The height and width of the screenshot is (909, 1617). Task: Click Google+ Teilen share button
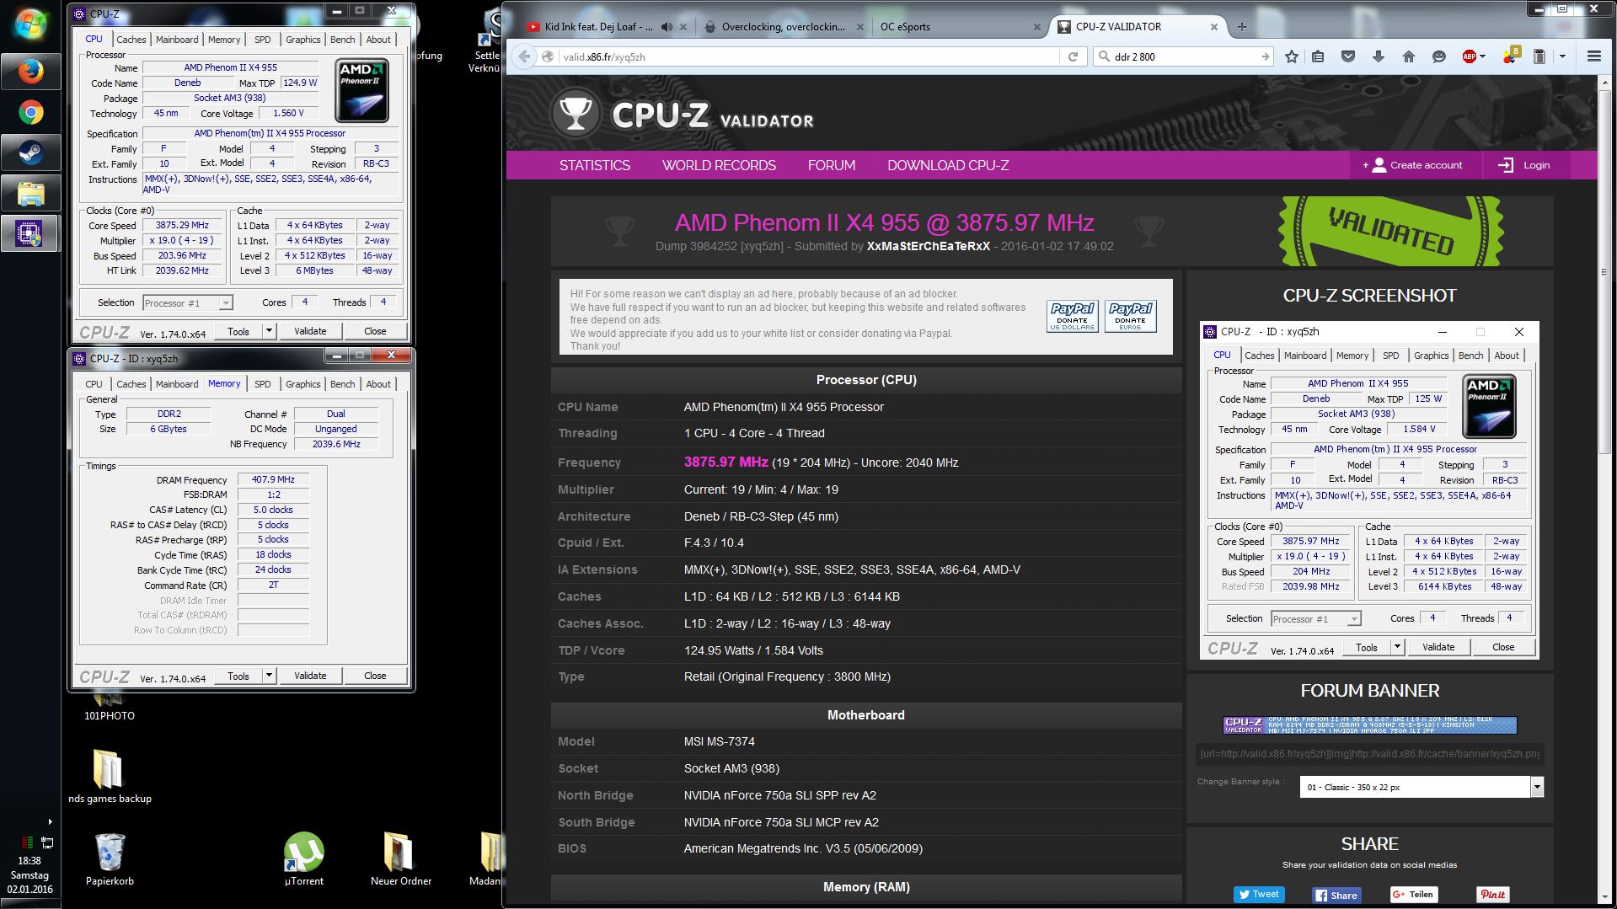[1413, 895]
